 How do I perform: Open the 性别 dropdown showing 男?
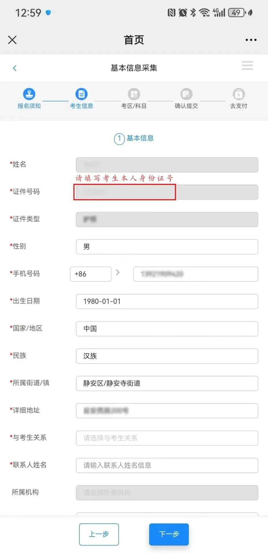click(167, 247)
